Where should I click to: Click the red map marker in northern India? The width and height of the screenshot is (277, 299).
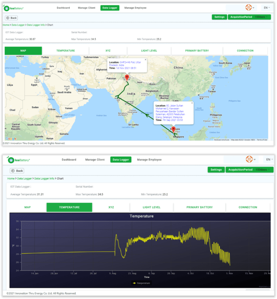click(127, 78)
